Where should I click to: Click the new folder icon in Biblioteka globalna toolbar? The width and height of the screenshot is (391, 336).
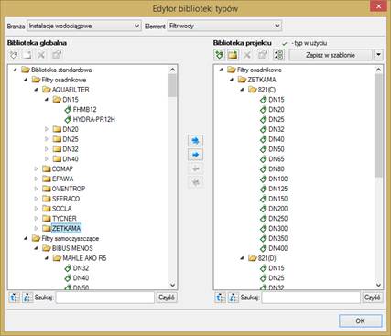click(x=27, y=55)
